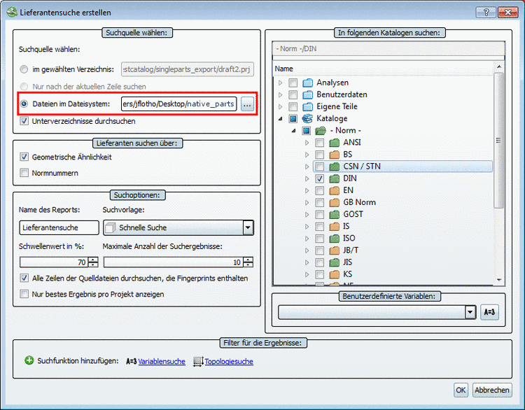The width and height of the screenshot is (525, 410).
Task: Click the Schwellenwert in % field
Action: pos(54,262)
